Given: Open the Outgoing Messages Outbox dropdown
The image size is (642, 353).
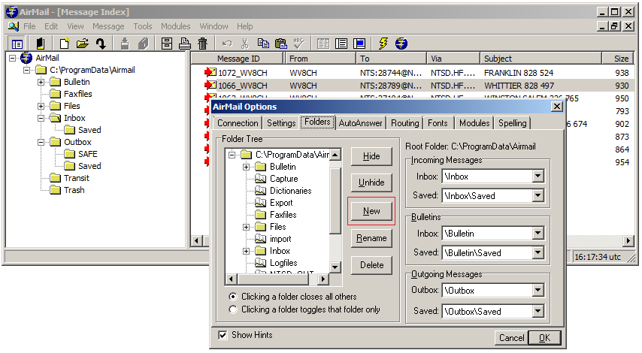Looking at the screenshot, I should coord(538,291).
